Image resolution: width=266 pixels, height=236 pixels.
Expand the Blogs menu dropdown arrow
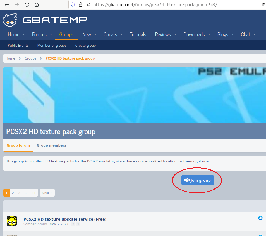pyautogui.click(x=233, y=34)
